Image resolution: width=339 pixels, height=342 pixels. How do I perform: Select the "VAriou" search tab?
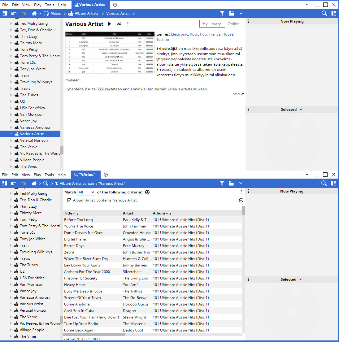[85, 175]
